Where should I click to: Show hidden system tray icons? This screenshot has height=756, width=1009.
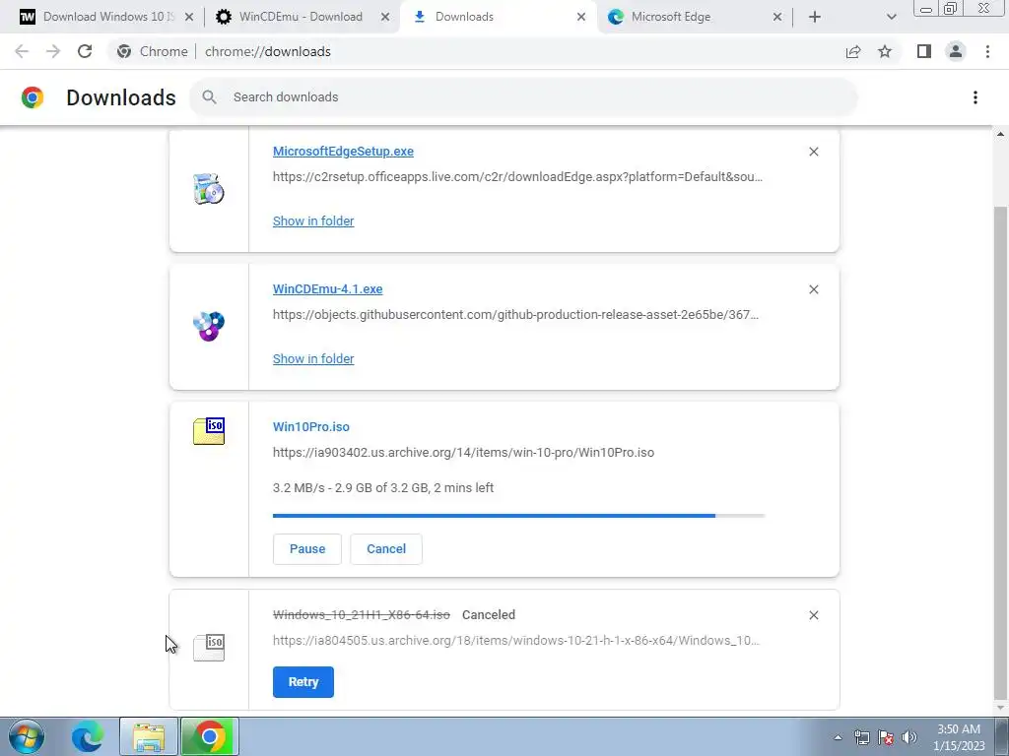tap(838, 737)
